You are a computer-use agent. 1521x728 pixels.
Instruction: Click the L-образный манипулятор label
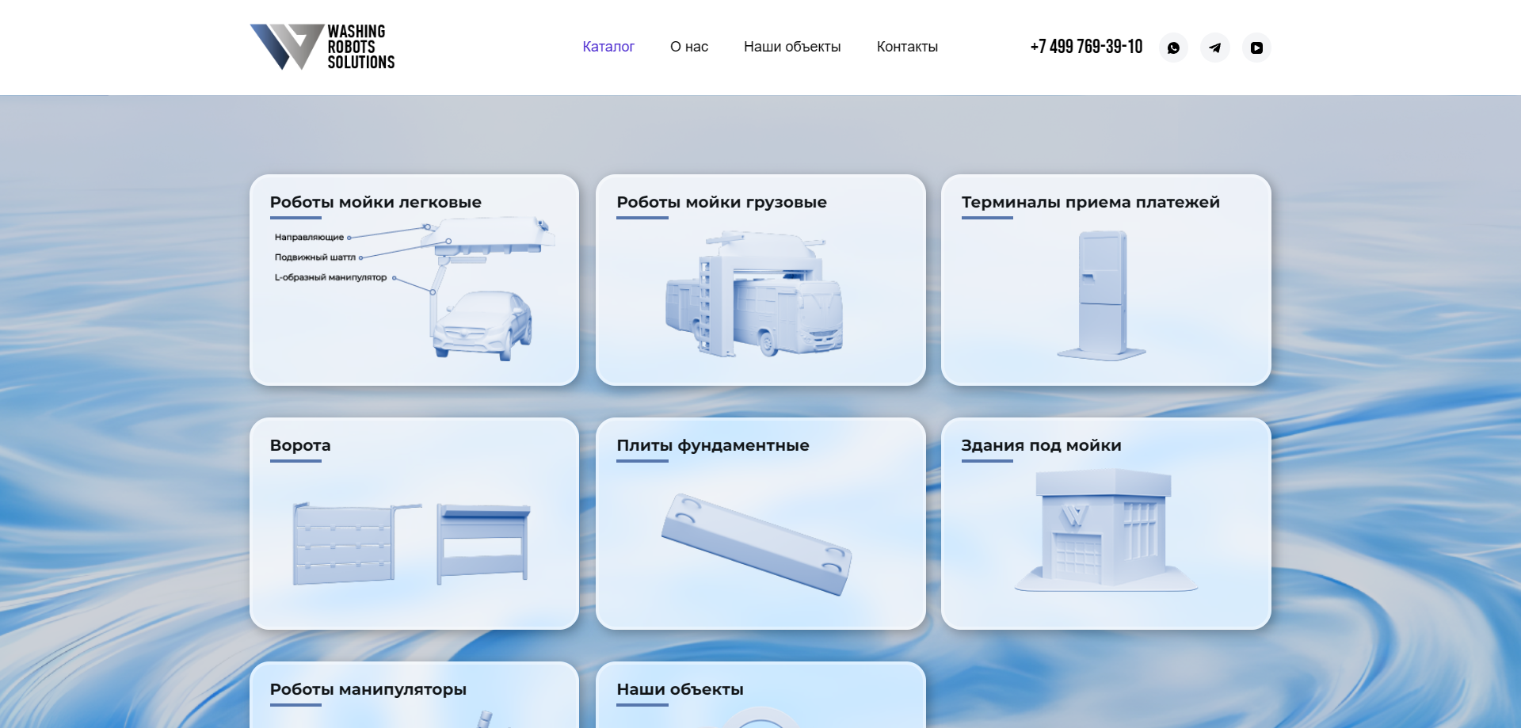(x=330, y=277)
